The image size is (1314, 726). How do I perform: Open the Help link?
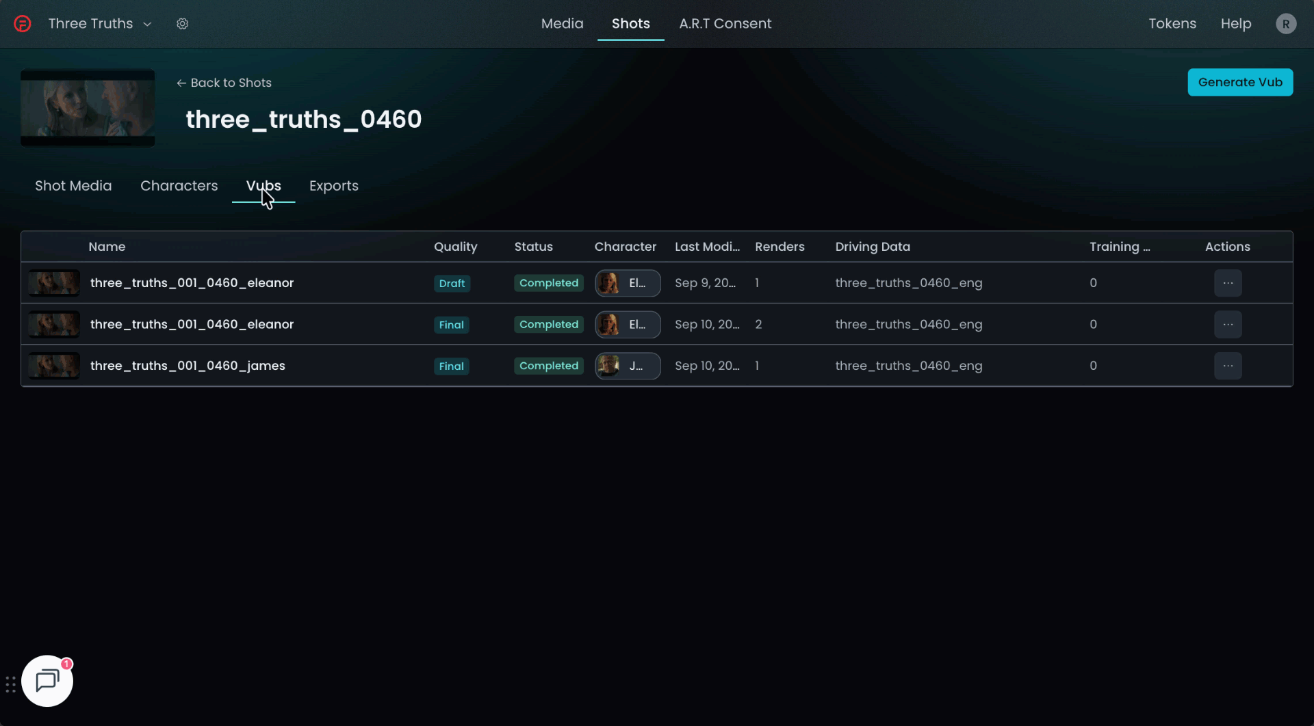[1235, 24]
